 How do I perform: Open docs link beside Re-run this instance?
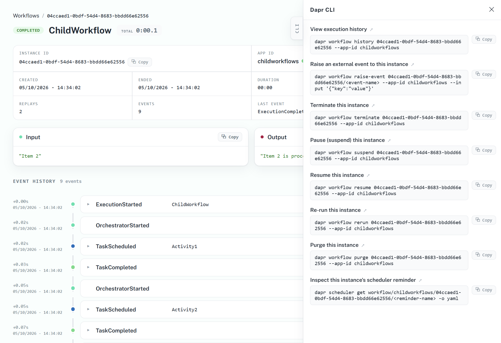click(365, 211)
